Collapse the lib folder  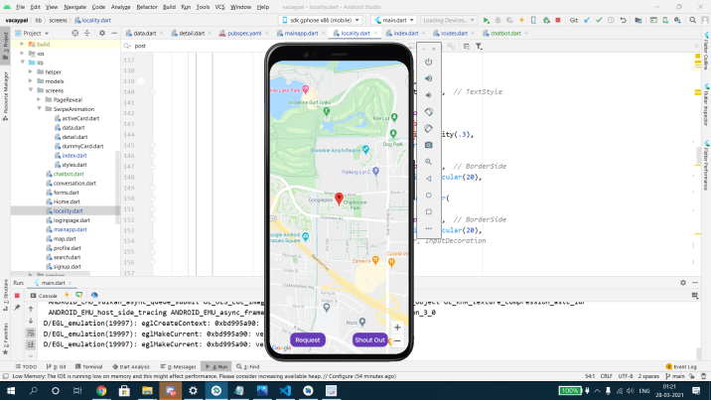22,63
